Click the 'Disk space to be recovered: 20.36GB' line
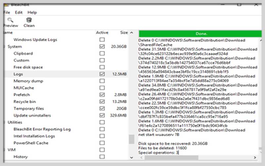This screenshot has height=166, width=265. point(173,143)
